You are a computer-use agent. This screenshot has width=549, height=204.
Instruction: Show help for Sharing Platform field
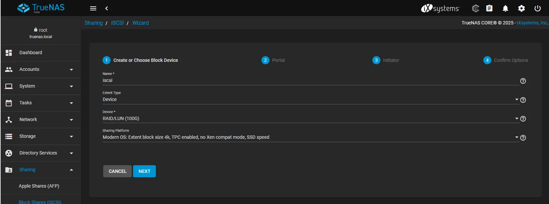click(523, 138)
